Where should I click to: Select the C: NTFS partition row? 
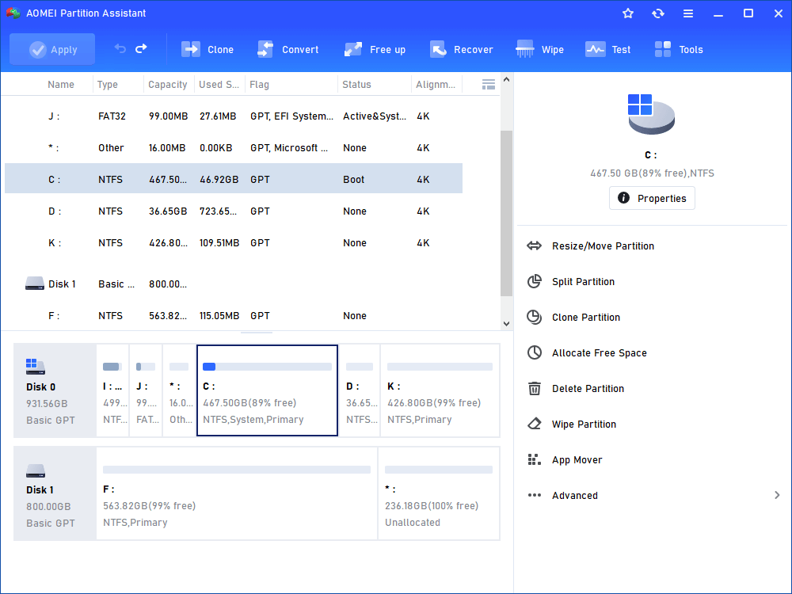coord(234,179)
